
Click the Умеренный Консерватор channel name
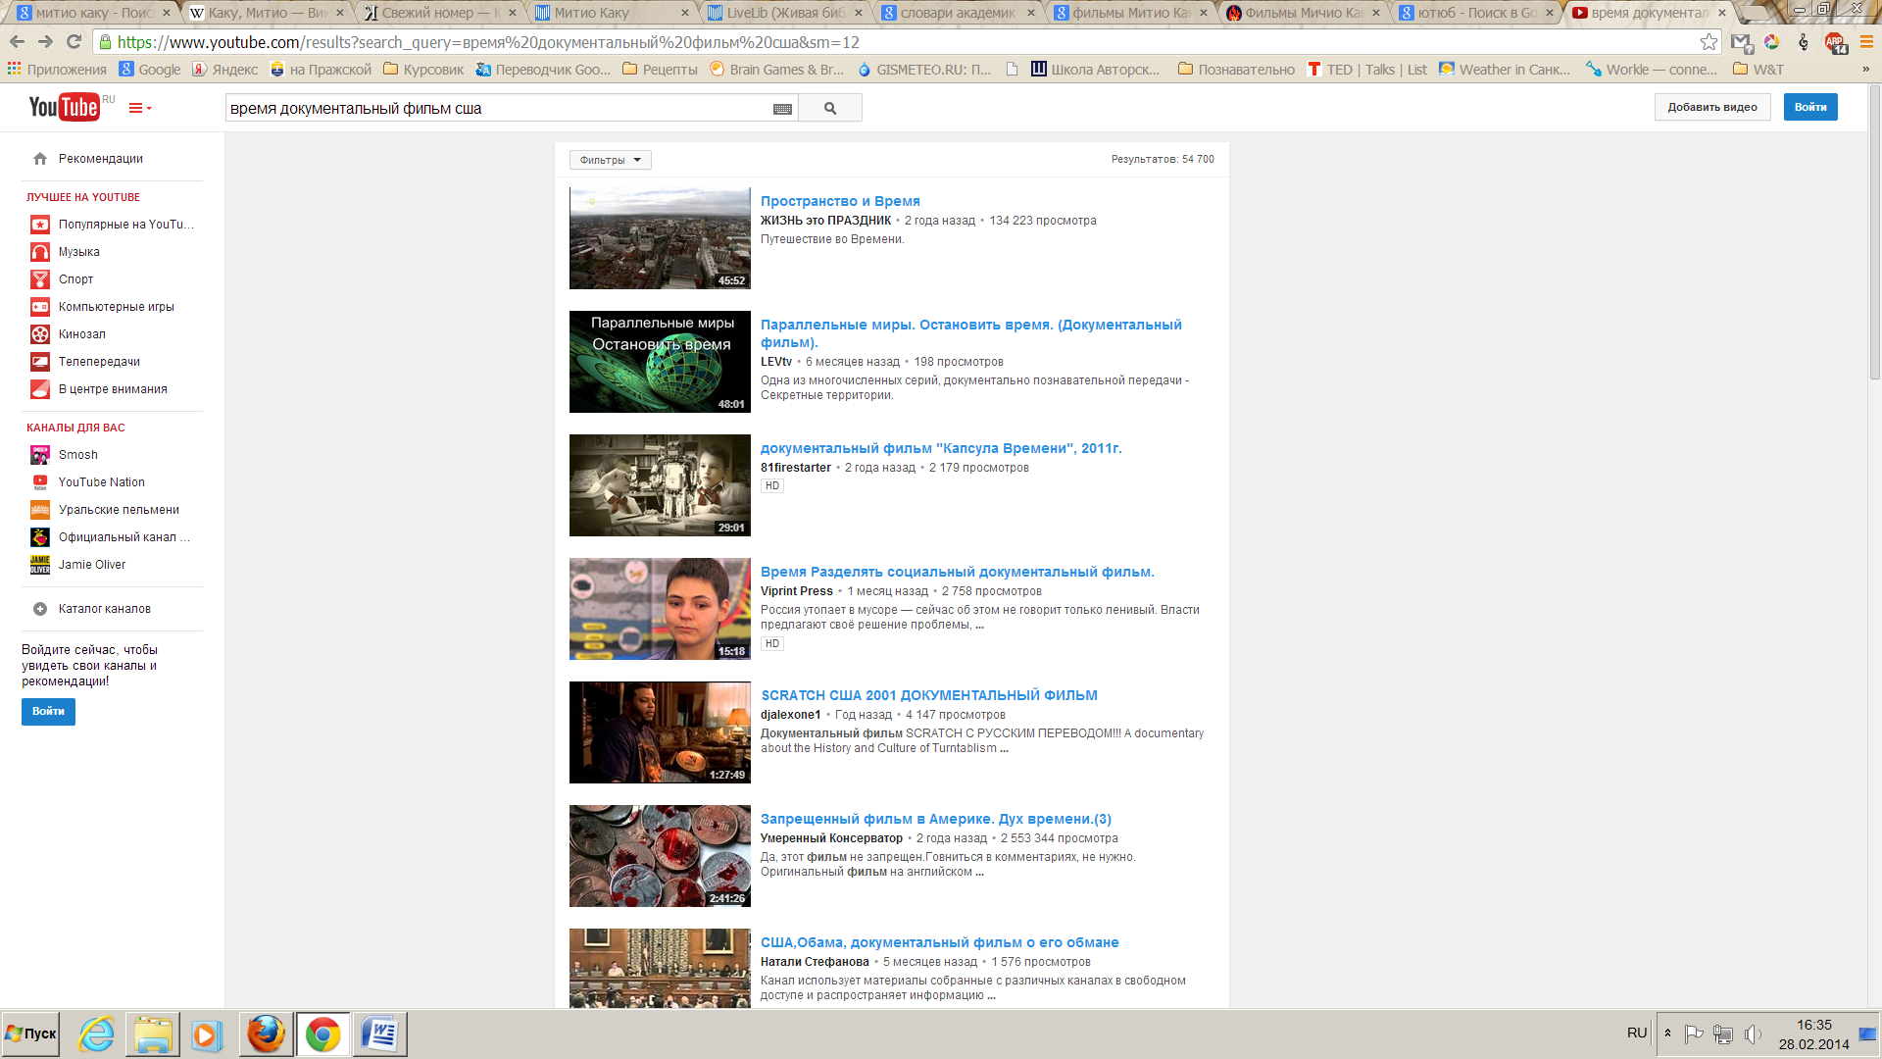click(831, 838)
